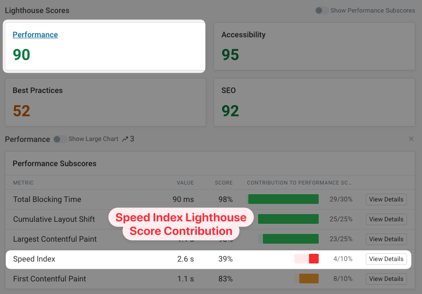Select the Accessibility score card
This screenshot has height=294, width=422.
(314, 46)
